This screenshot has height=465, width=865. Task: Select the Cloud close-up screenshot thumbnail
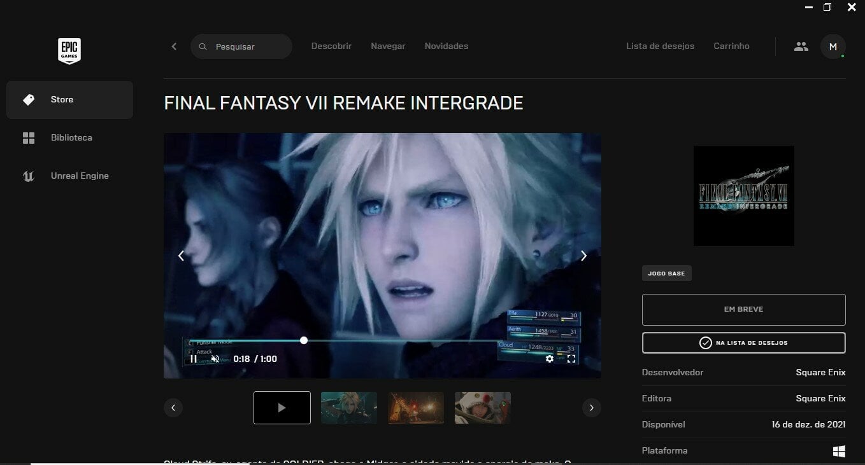pyautogui.click(x=349, y=408)
